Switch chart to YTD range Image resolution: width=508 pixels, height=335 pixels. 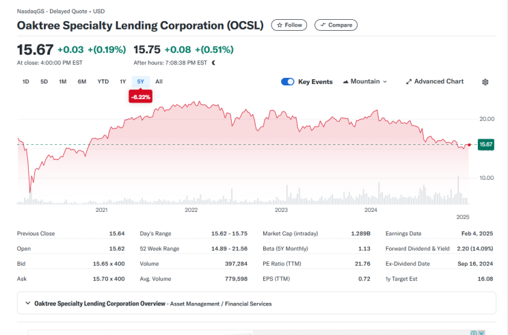click(x=103, y=81)
